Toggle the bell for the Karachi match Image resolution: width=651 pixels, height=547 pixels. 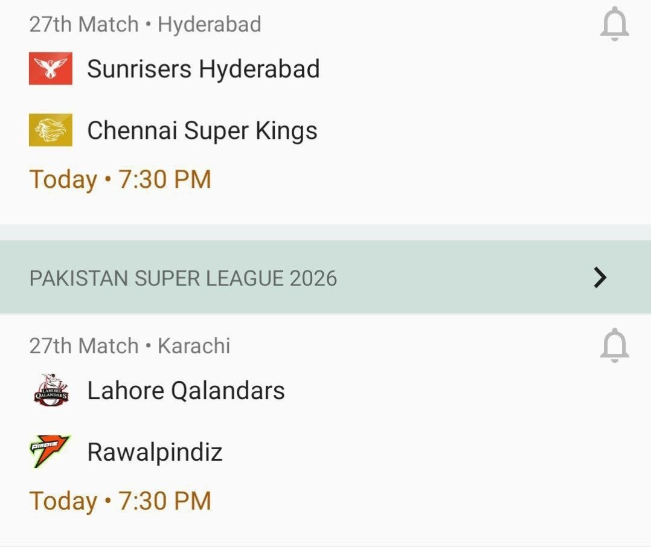pyautogui.click(x=615, y=346)
